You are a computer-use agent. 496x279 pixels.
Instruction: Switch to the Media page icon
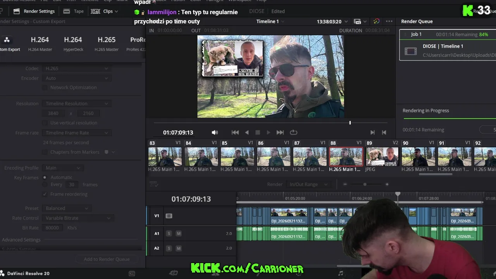pyautogui.click(x=132, y=273)
